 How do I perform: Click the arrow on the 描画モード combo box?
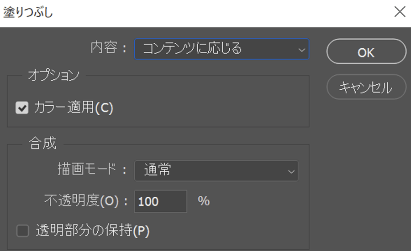pyautogui.click(x=290, y=171)
